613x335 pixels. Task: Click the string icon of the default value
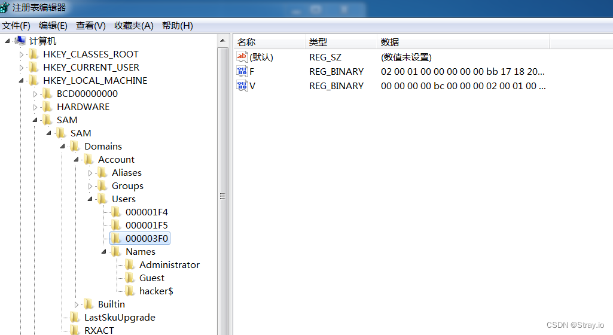pos(242,57)
